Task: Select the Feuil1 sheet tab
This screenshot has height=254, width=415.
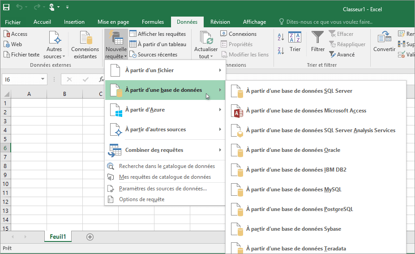Action: click(58, 237)
